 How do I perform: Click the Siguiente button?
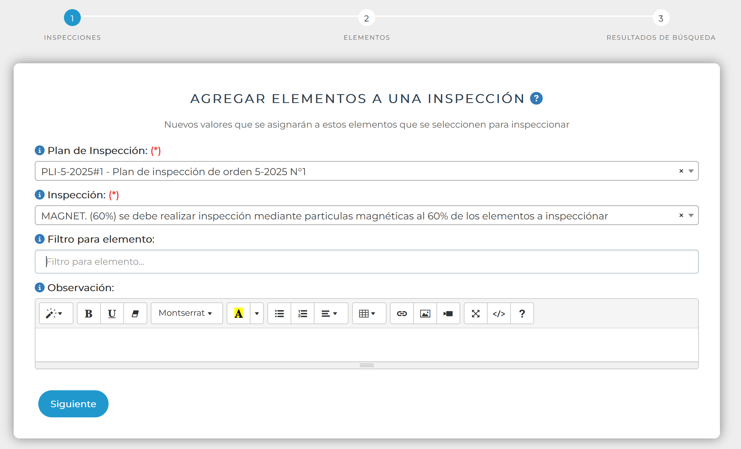(x=73, y=404)
